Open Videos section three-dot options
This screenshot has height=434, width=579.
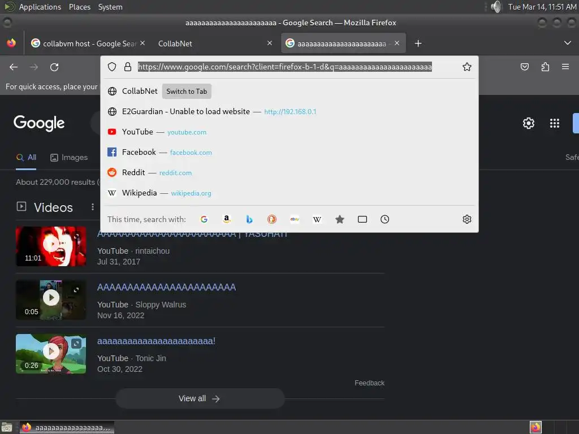(x=93, y=207)
